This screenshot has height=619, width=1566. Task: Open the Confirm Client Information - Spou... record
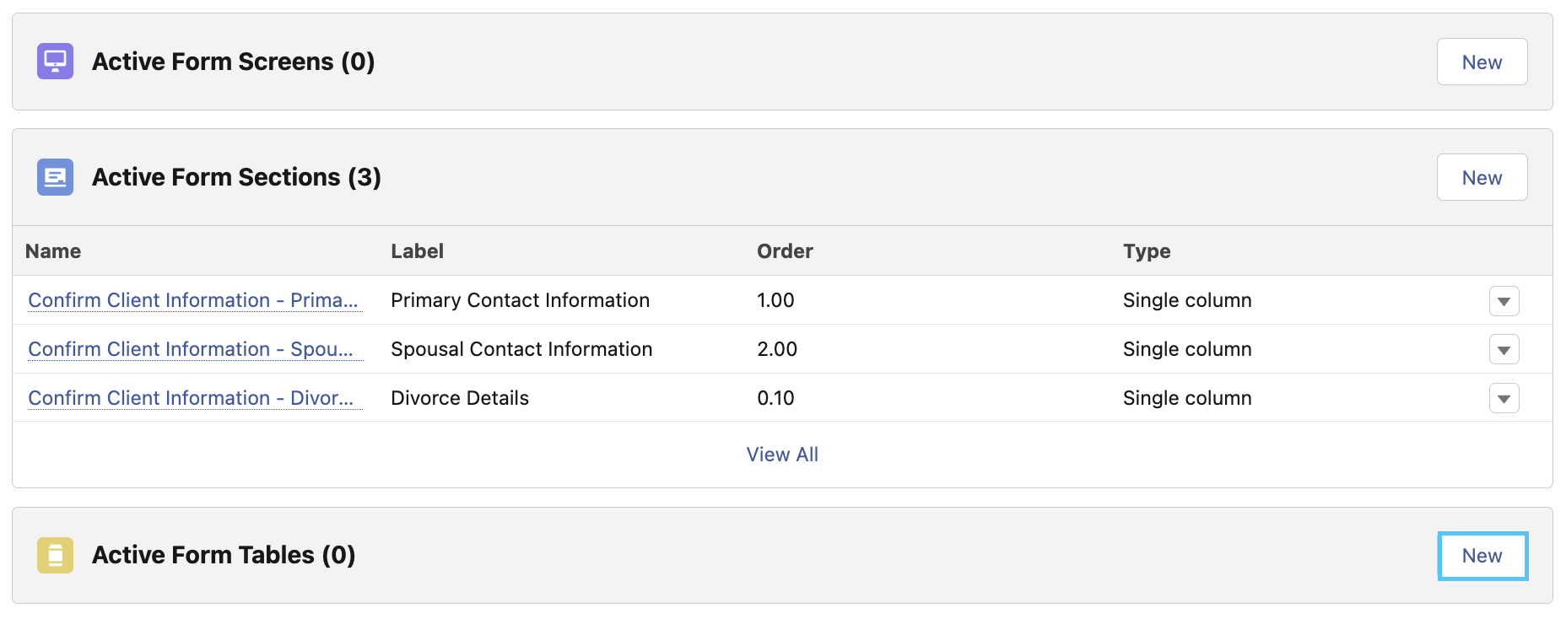point(191,349)
